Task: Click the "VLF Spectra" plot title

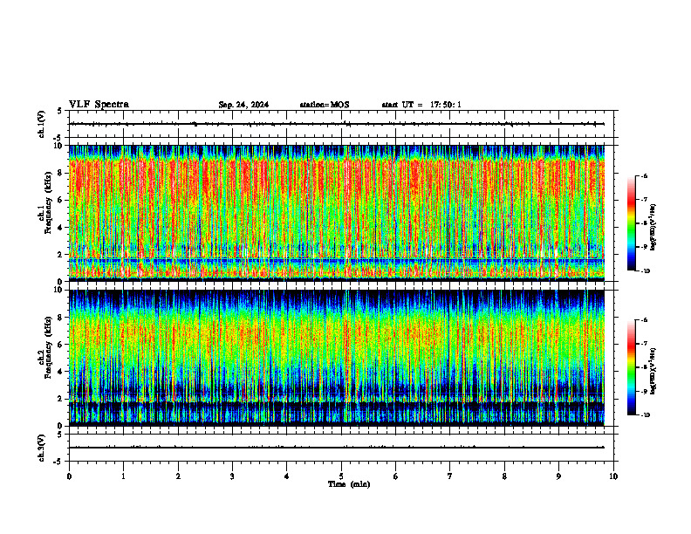Action: (99, 105)
